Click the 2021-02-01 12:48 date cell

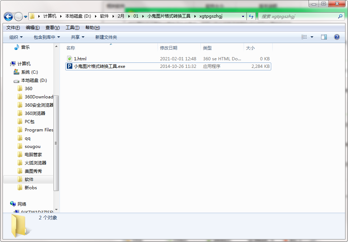[178, 59]
